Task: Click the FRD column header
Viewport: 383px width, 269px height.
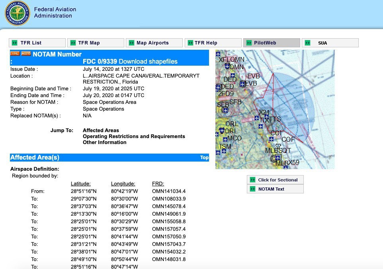Action: point(158,184)
